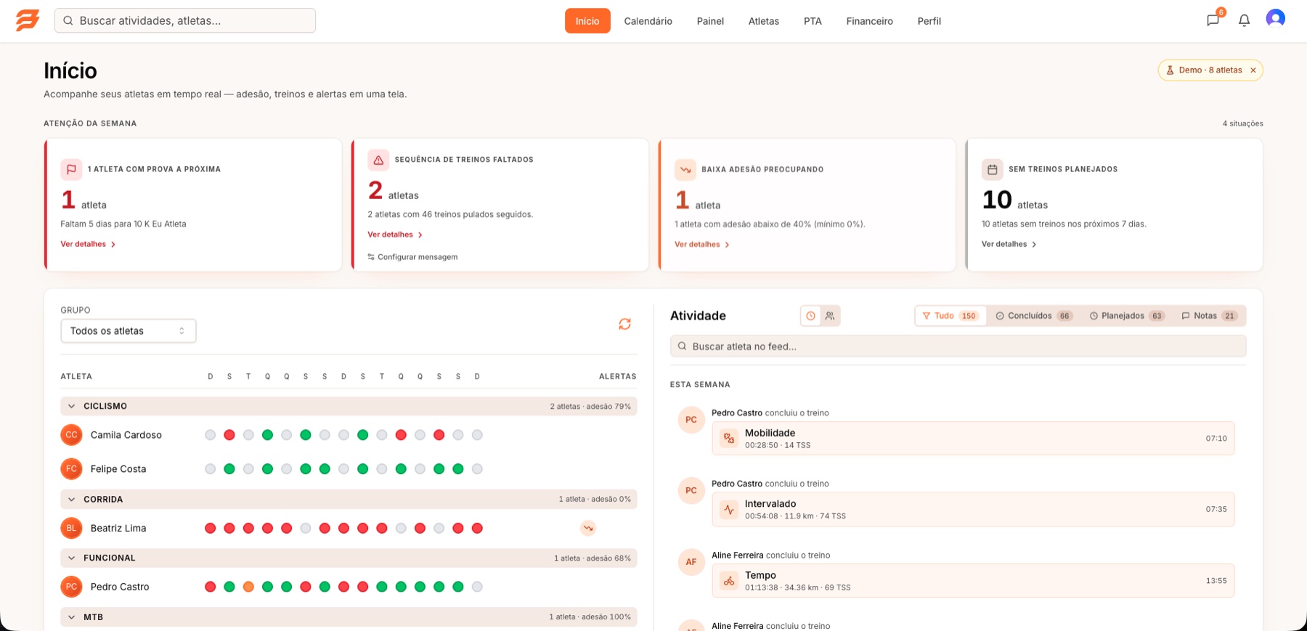Filter feed by Tudo

pos(950,316)
